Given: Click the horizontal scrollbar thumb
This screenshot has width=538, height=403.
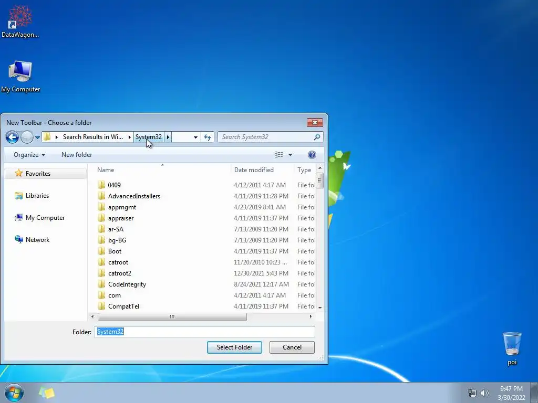Looking at the screenshot, I should (172, 316).
